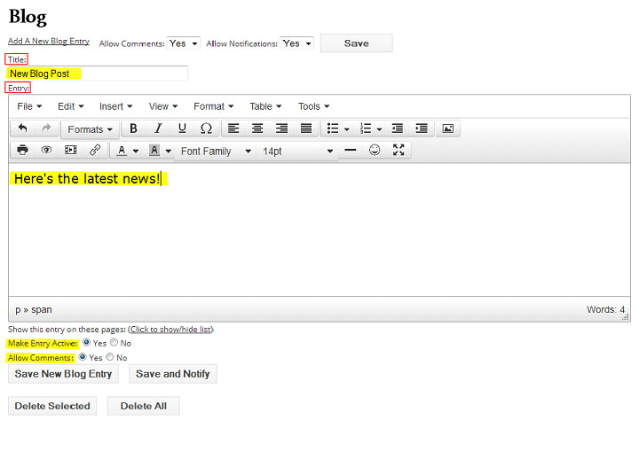Decrease the indent
Image resolution: width=639 pixels, height=451 pixels.
click(x=397, y=128)
